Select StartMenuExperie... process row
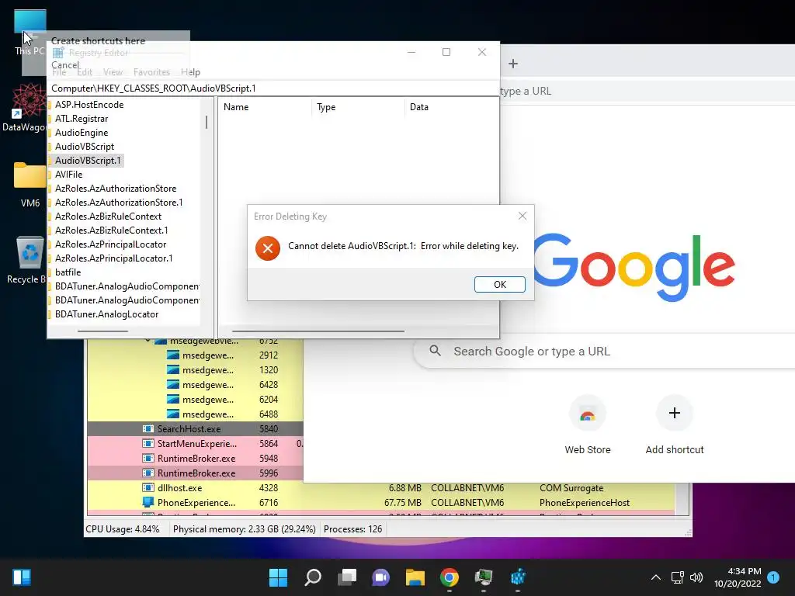Image resolution: width=795 pixels, height=596 pixels. tap(195, 443)
